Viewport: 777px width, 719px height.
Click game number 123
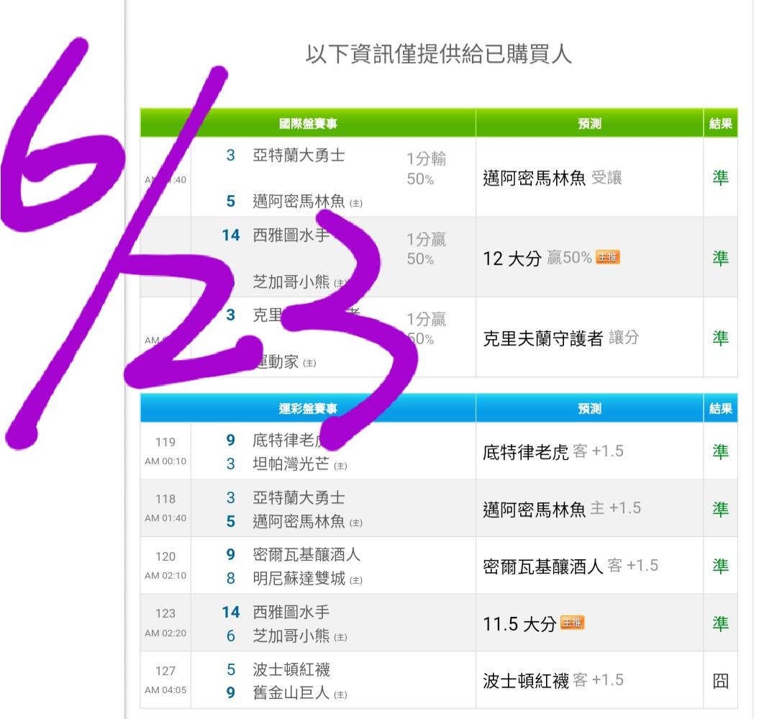coord(165,613)
